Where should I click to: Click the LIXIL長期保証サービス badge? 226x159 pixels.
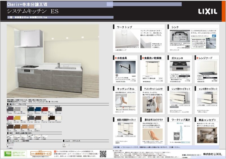pyautogui.click(x=41, y=153)
